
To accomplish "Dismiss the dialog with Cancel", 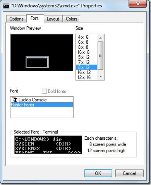I will click(129, 173).
